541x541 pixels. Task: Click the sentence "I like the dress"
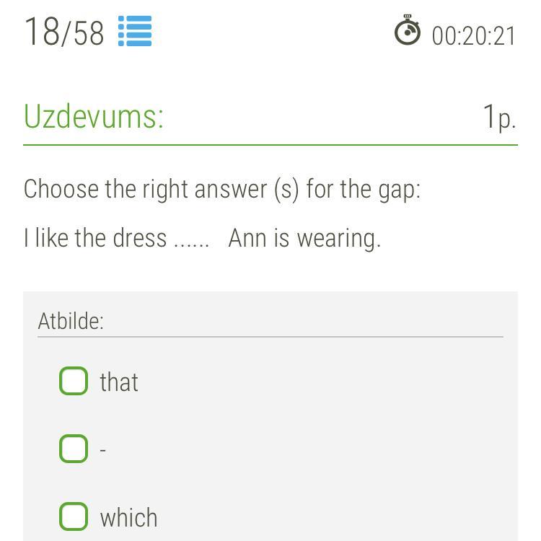pyautogui.click(x=95, y=238)
